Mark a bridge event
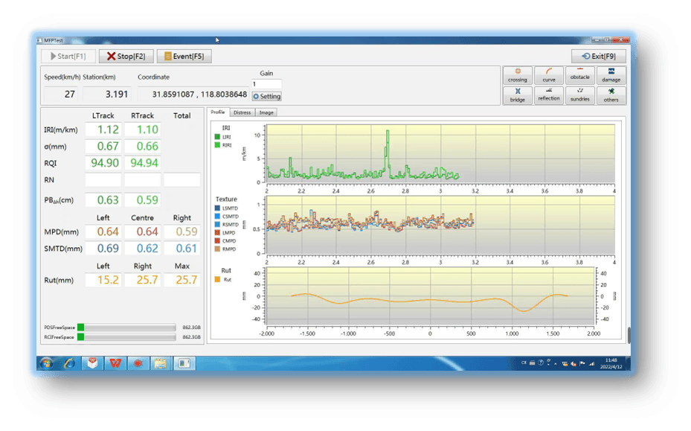Viewport: 691px width, 431px height. click(518, 95)
